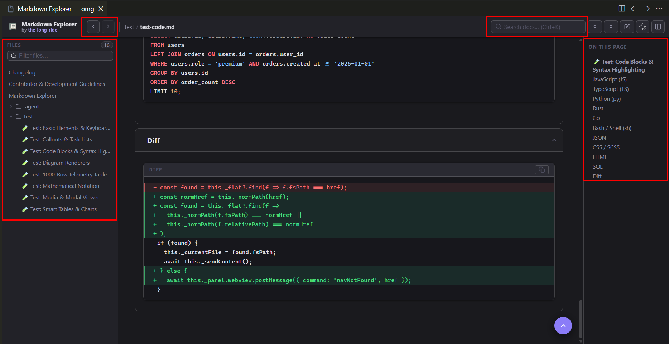The width and height of the screenshot is (669, 344).
Task: Click the DIFF language label of code block
Action: point(155,170)
